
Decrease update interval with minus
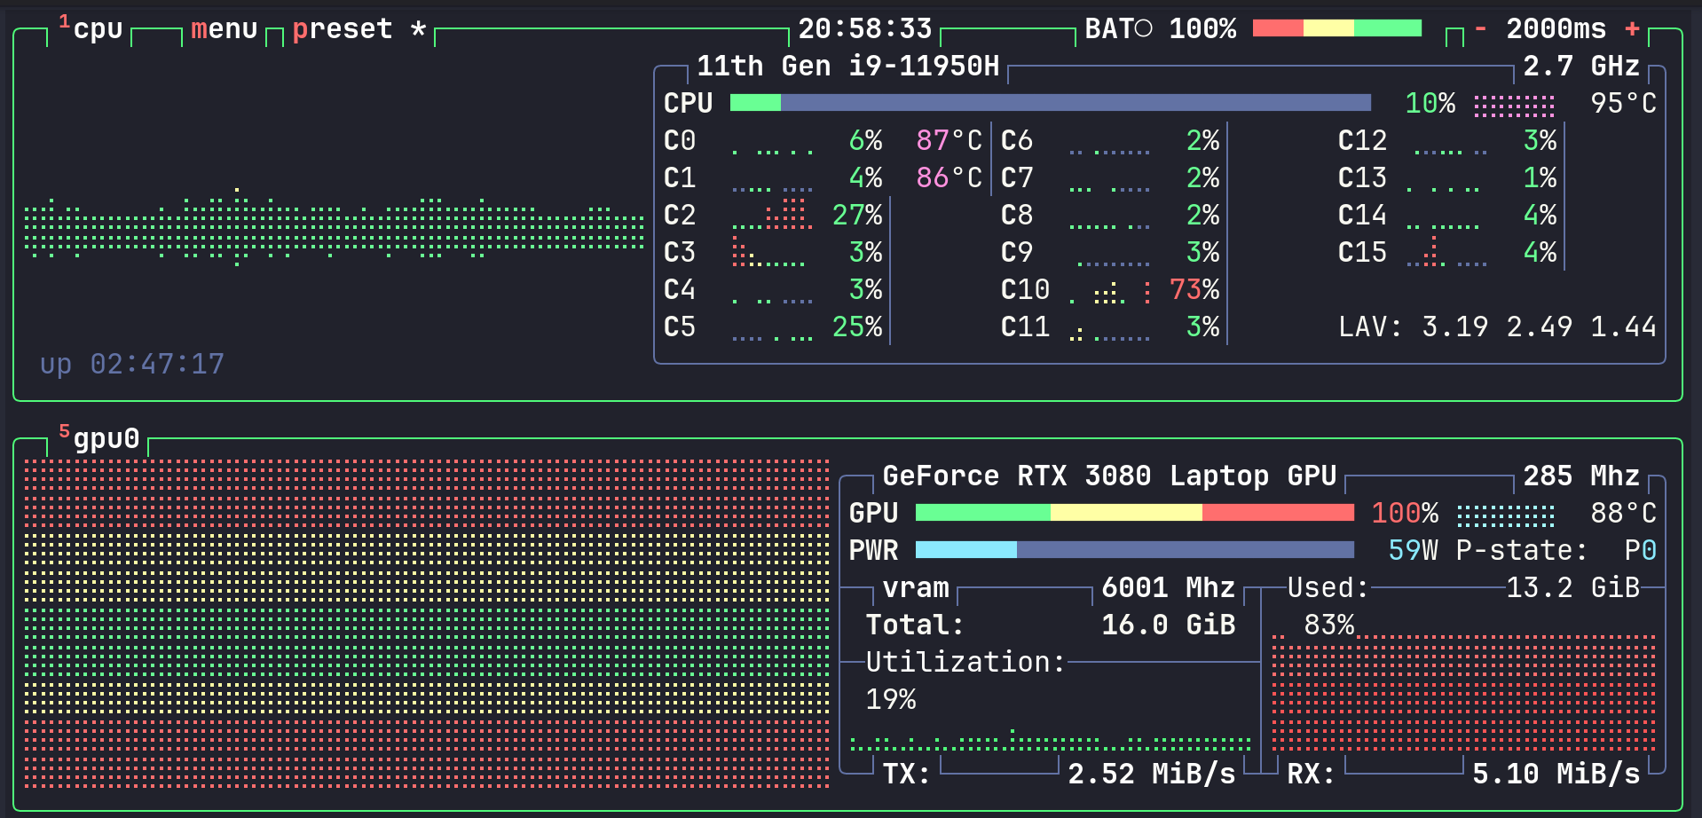point(1480,28)
